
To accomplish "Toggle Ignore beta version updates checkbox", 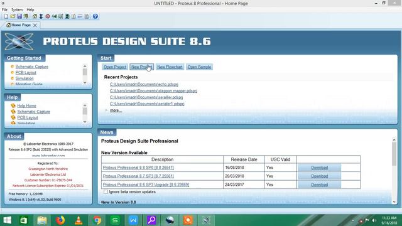I will 106,191.
